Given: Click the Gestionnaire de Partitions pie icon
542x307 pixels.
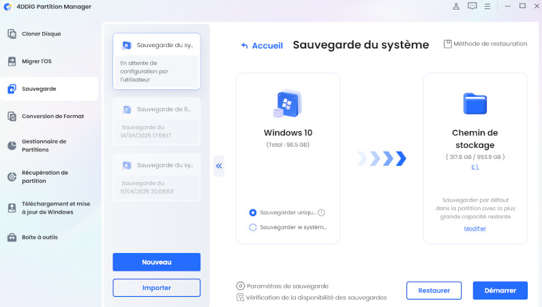Looking at the screenshot, I should click(x=12, y=145).
